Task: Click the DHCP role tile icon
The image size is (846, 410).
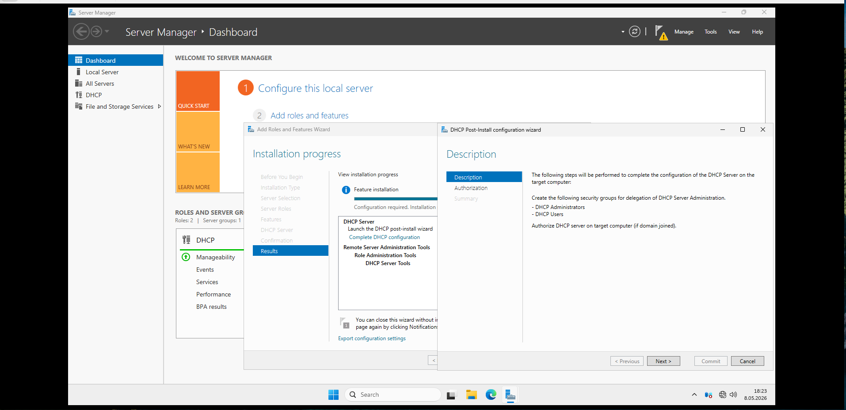Action: (x=187, y=240)
